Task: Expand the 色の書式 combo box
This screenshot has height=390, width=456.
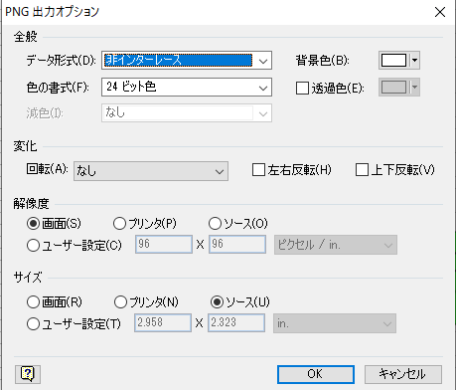Action: [x=187, y=88]
